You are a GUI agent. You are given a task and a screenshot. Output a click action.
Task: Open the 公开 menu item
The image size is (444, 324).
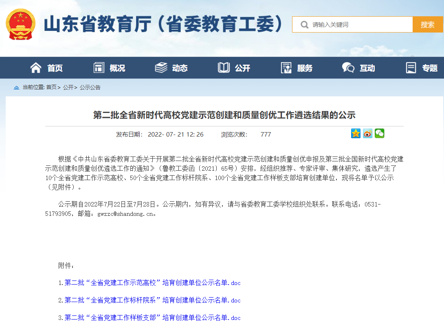[x=242, y=68]
